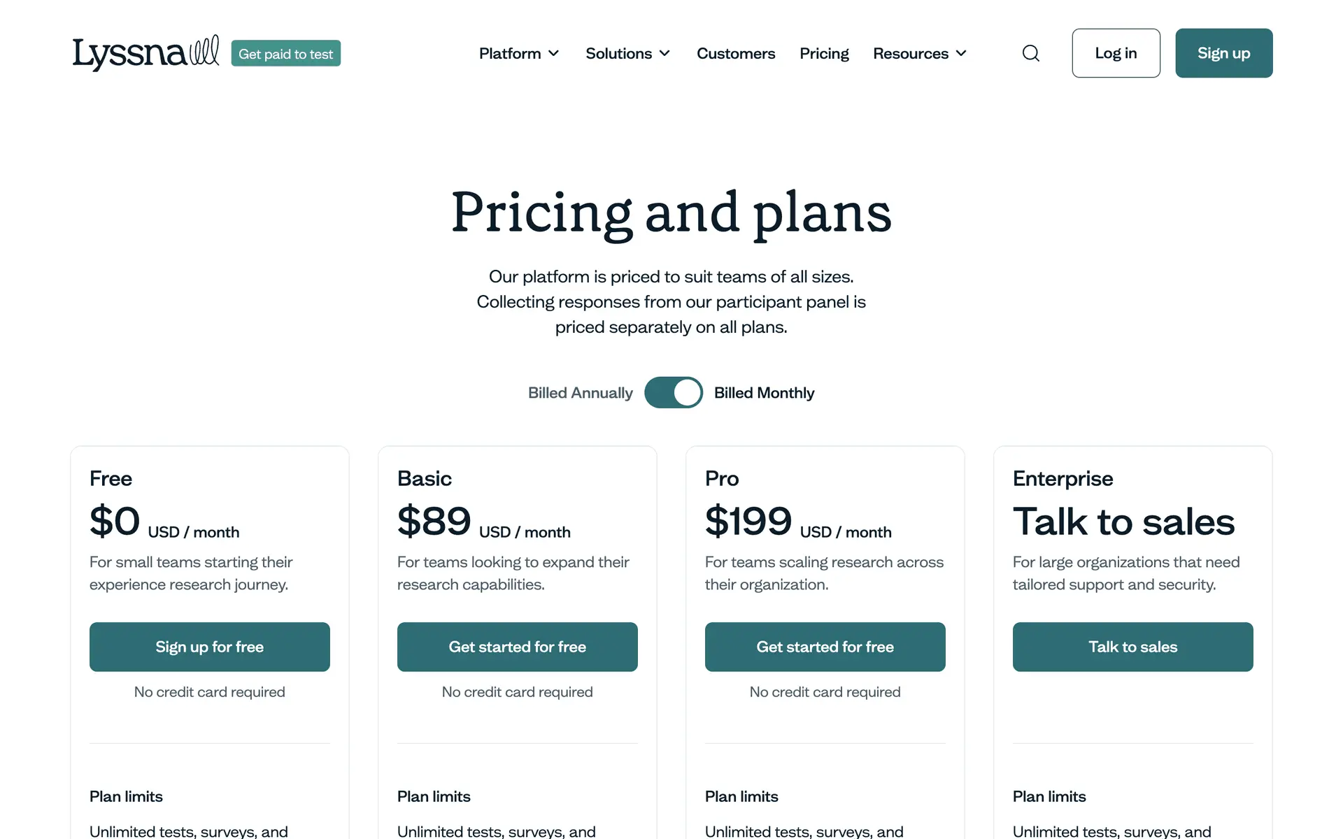
Task: Go to Pricing in navigation
Action: tap(824, 53)
